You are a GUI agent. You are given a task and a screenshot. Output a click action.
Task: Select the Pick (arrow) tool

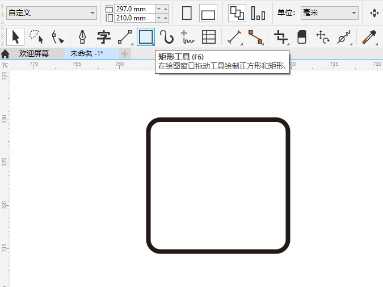click(x=15, y=37)
